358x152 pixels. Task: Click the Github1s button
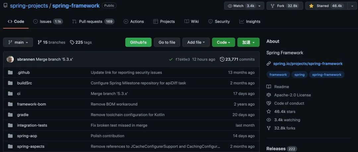tap(138, 42)
